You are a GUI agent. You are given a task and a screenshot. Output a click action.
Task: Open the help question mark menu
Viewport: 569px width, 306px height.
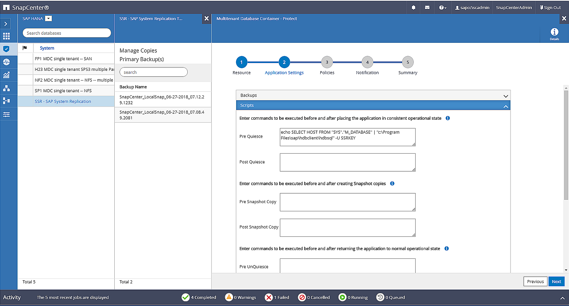(442, 7)
